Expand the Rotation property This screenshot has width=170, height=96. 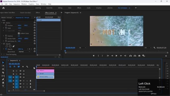tap(3, 36)
